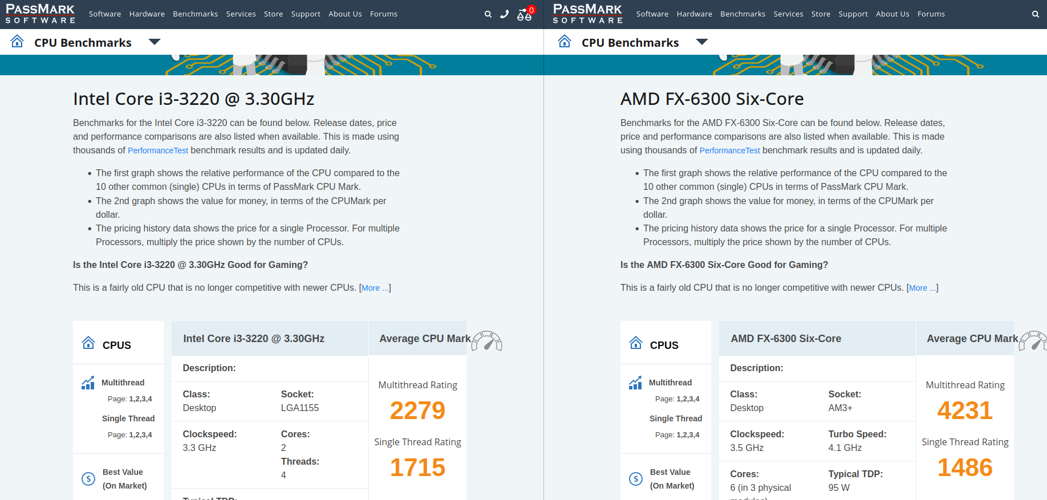Open search in the AMD FX-6300 window header
Screen dimensions: 1047x500
pyautogui.click(x=1036, y=14)
